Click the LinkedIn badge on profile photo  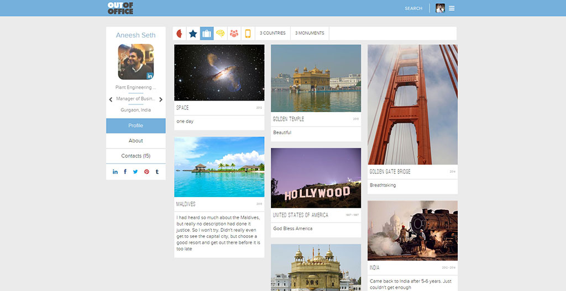(150, 76)
